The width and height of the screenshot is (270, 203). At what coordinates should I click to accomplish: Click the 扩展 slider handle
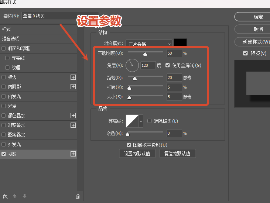(129, 88)
